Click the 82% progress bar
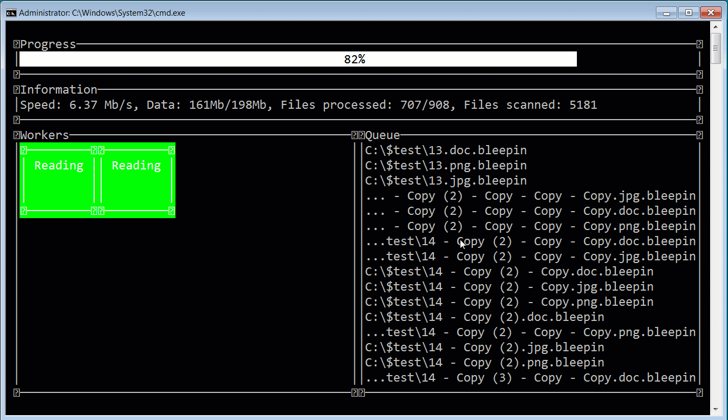728x420 pixels. [x=355, y=58]
